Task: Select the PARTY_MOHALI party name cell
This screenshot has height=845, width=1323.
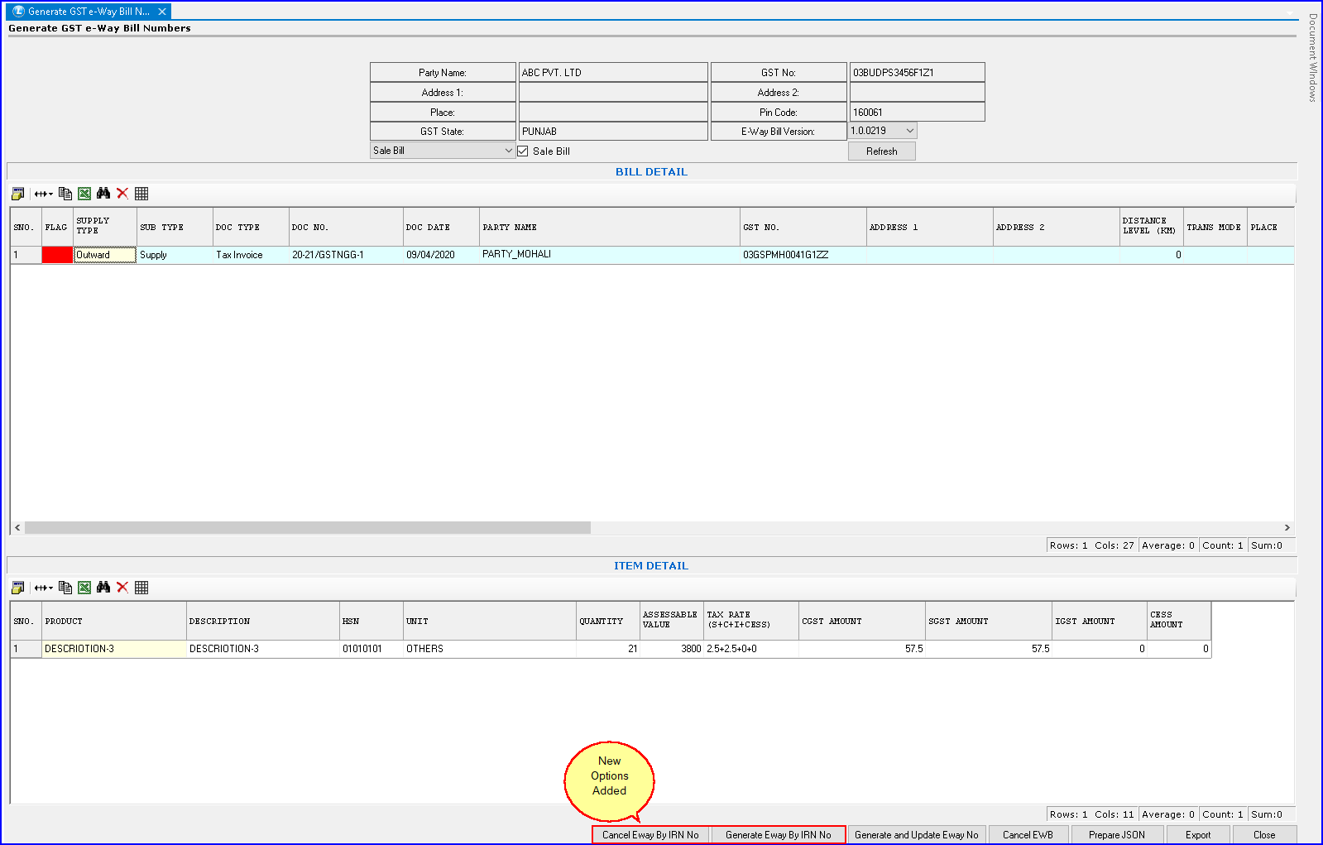Action: click(x=610, y=255)
